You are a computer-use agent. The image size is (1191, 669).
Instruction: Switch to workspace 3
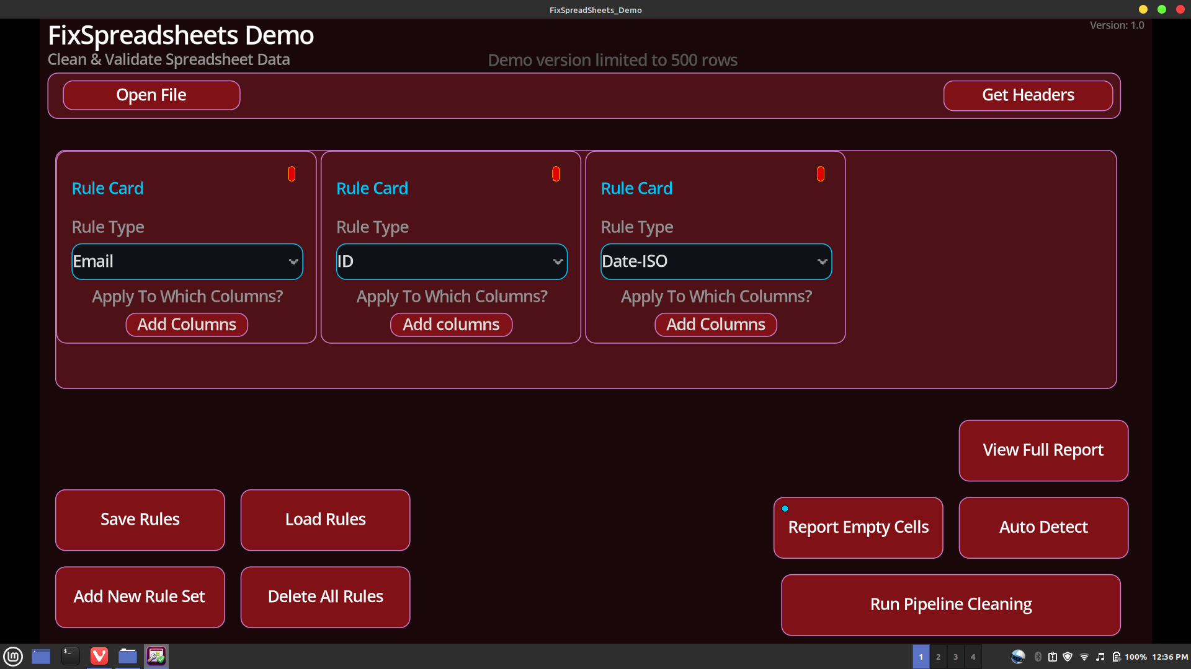click(955, 657)
